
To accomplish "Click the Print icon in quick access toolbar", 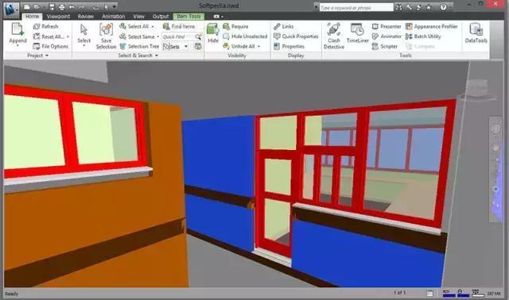I will click(61, 7).
